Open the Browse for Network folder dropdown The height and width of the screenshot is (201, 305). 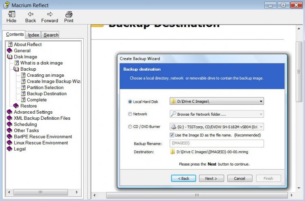pyautogui.click(x=217, y=114)
